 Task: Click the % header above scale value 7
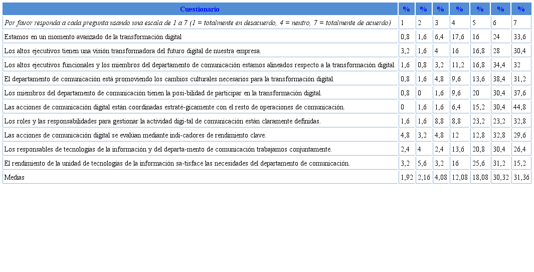click(x=521, y=9)
